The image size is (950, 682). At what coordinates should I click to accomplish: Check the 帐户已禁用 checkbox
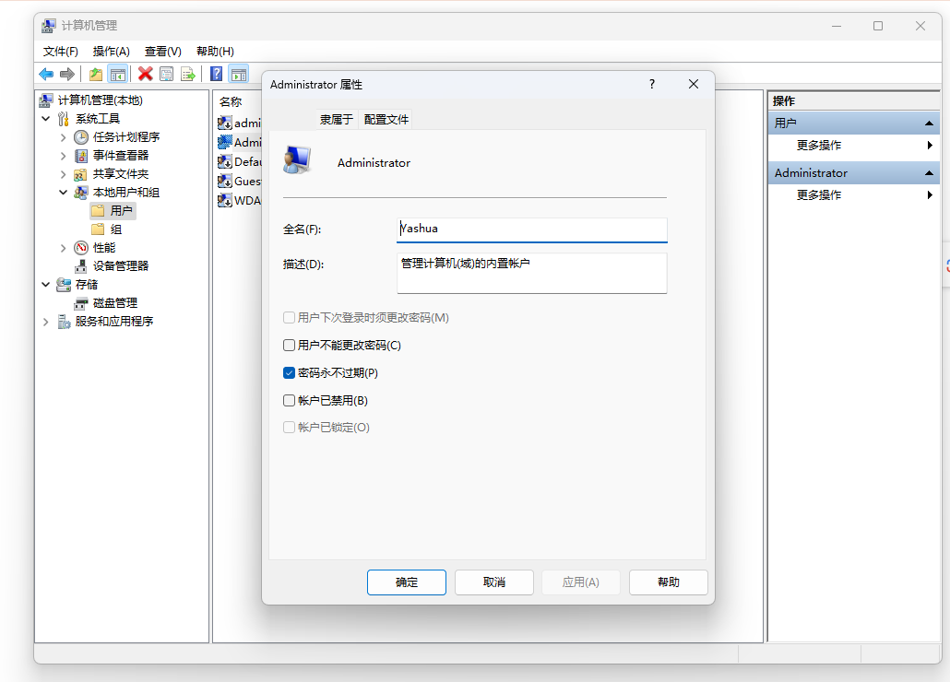[x=290, y=401]
